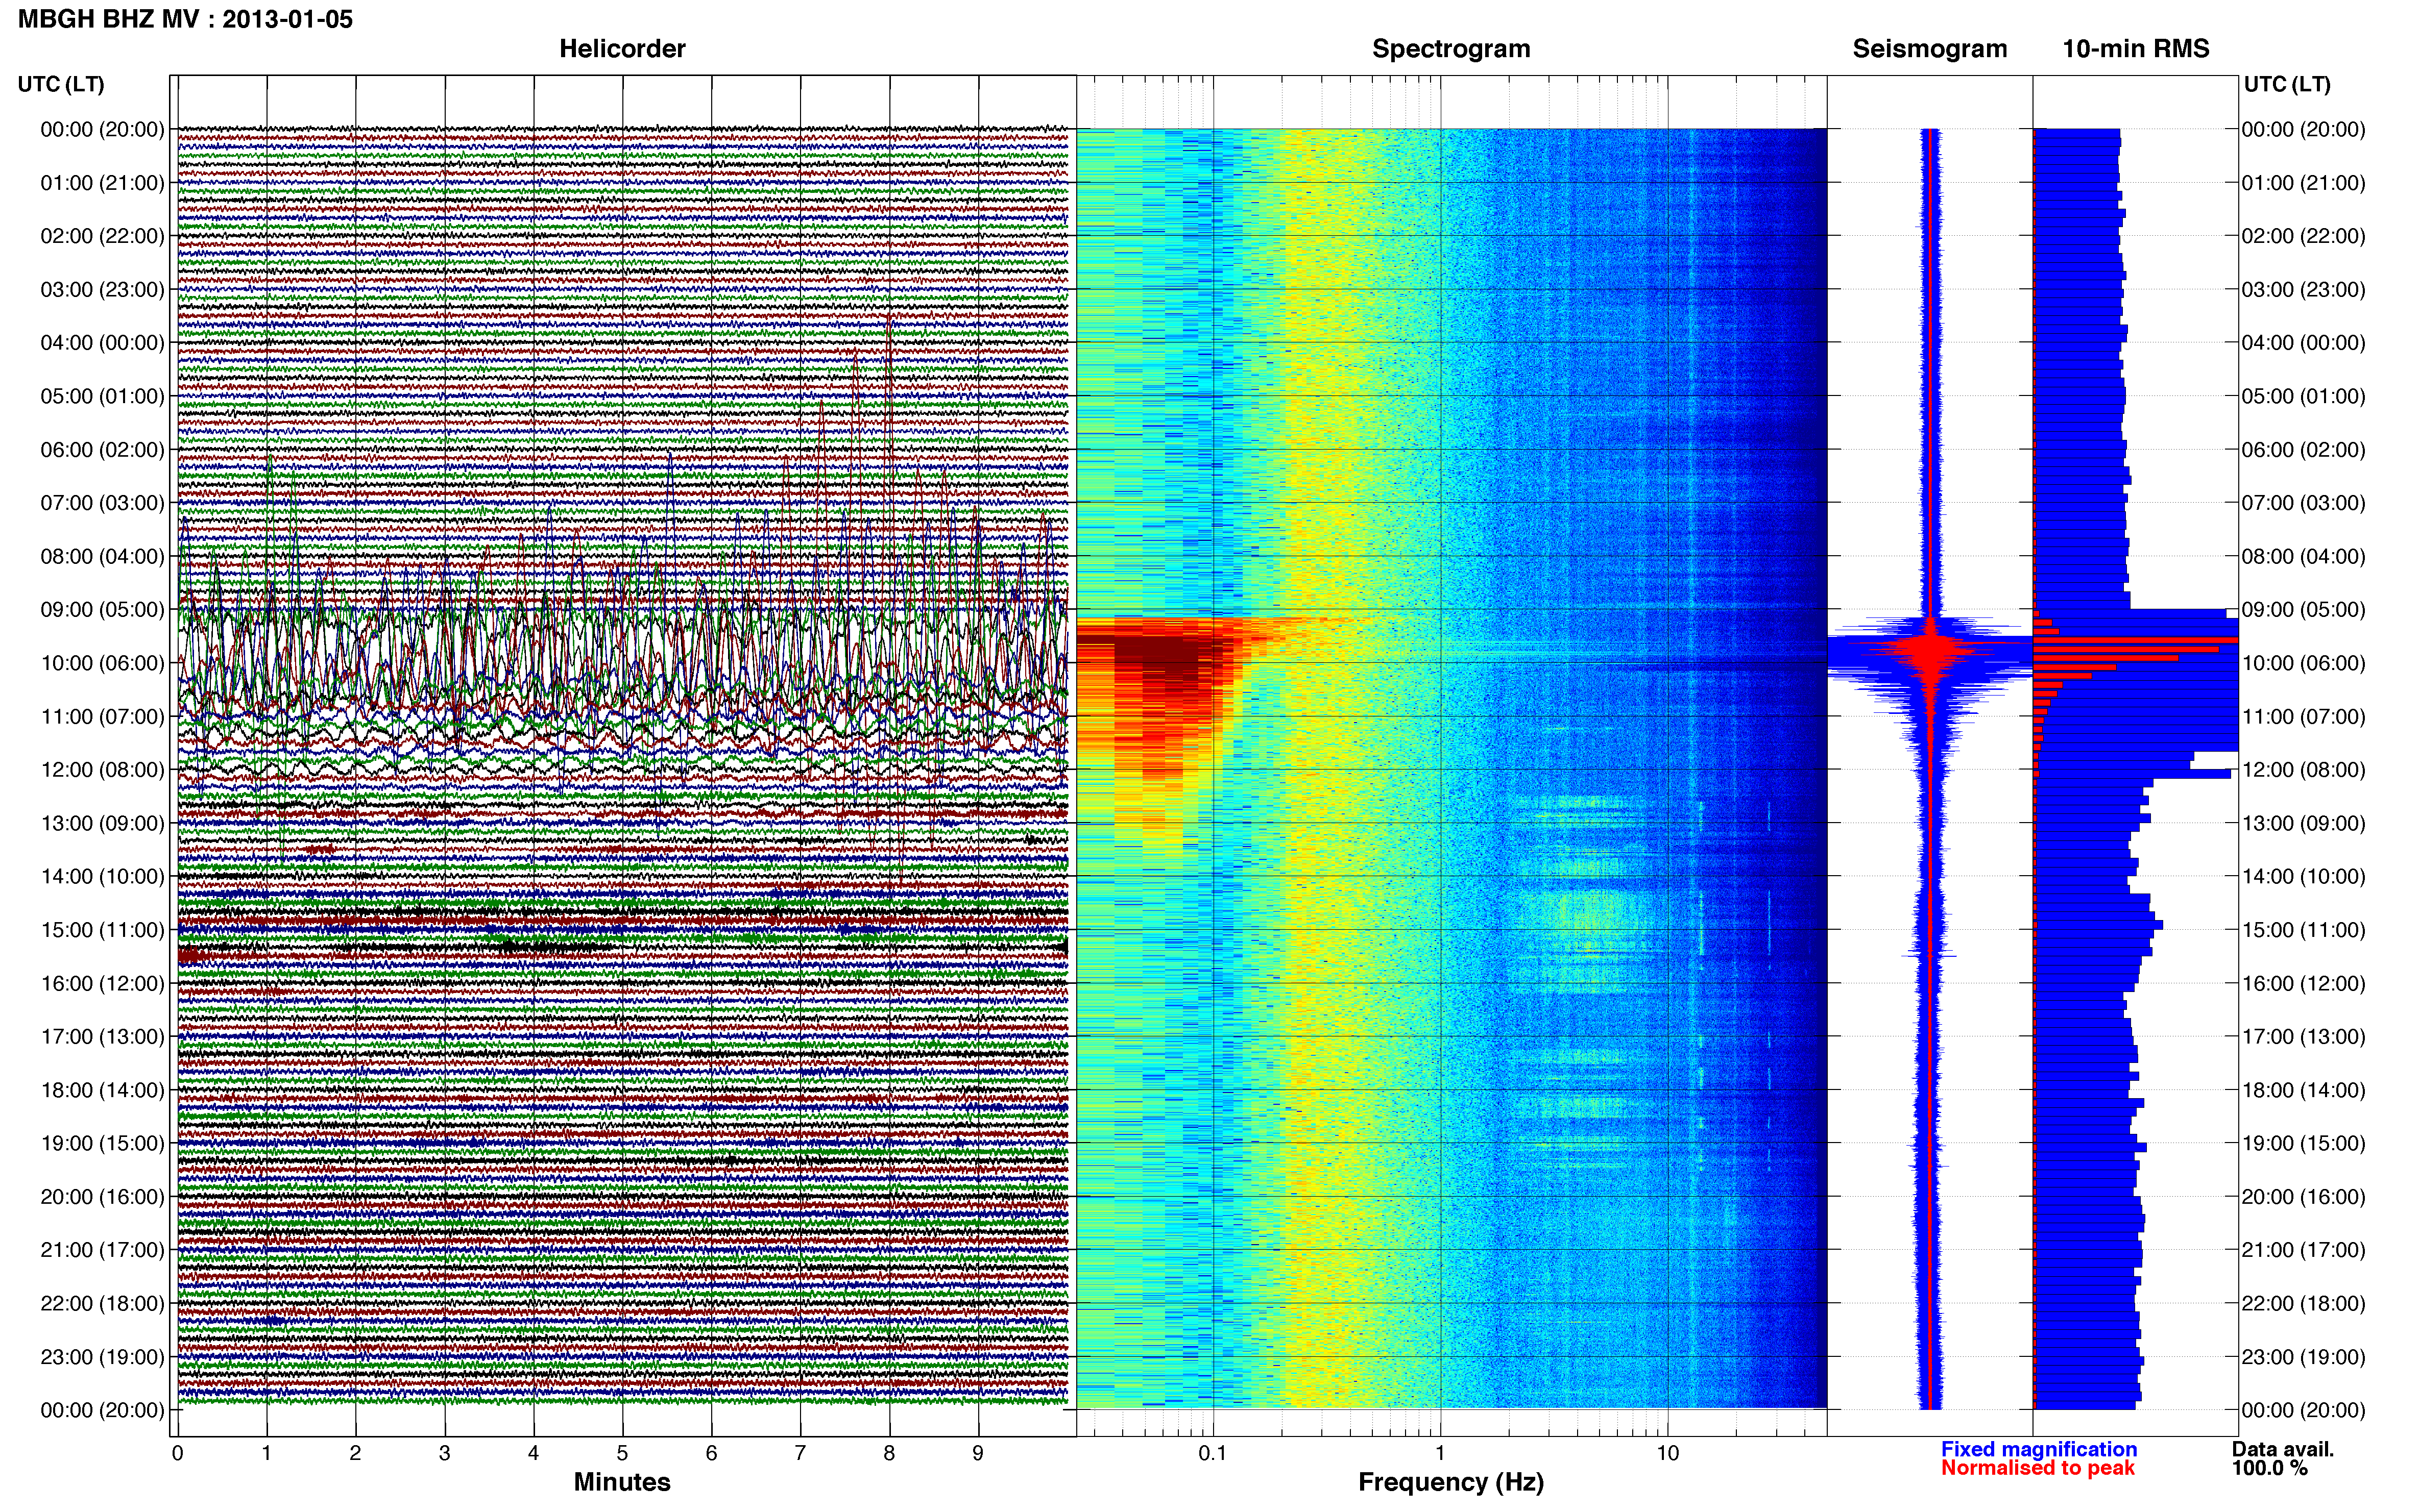
Task: Click left time label '11:00 (07:00)'
Action: (x=102, y=716)
